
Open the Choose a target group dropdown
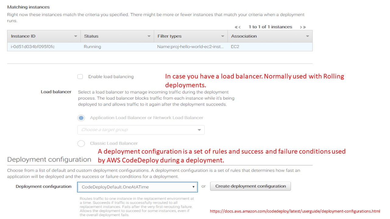[x=141, y=130]
